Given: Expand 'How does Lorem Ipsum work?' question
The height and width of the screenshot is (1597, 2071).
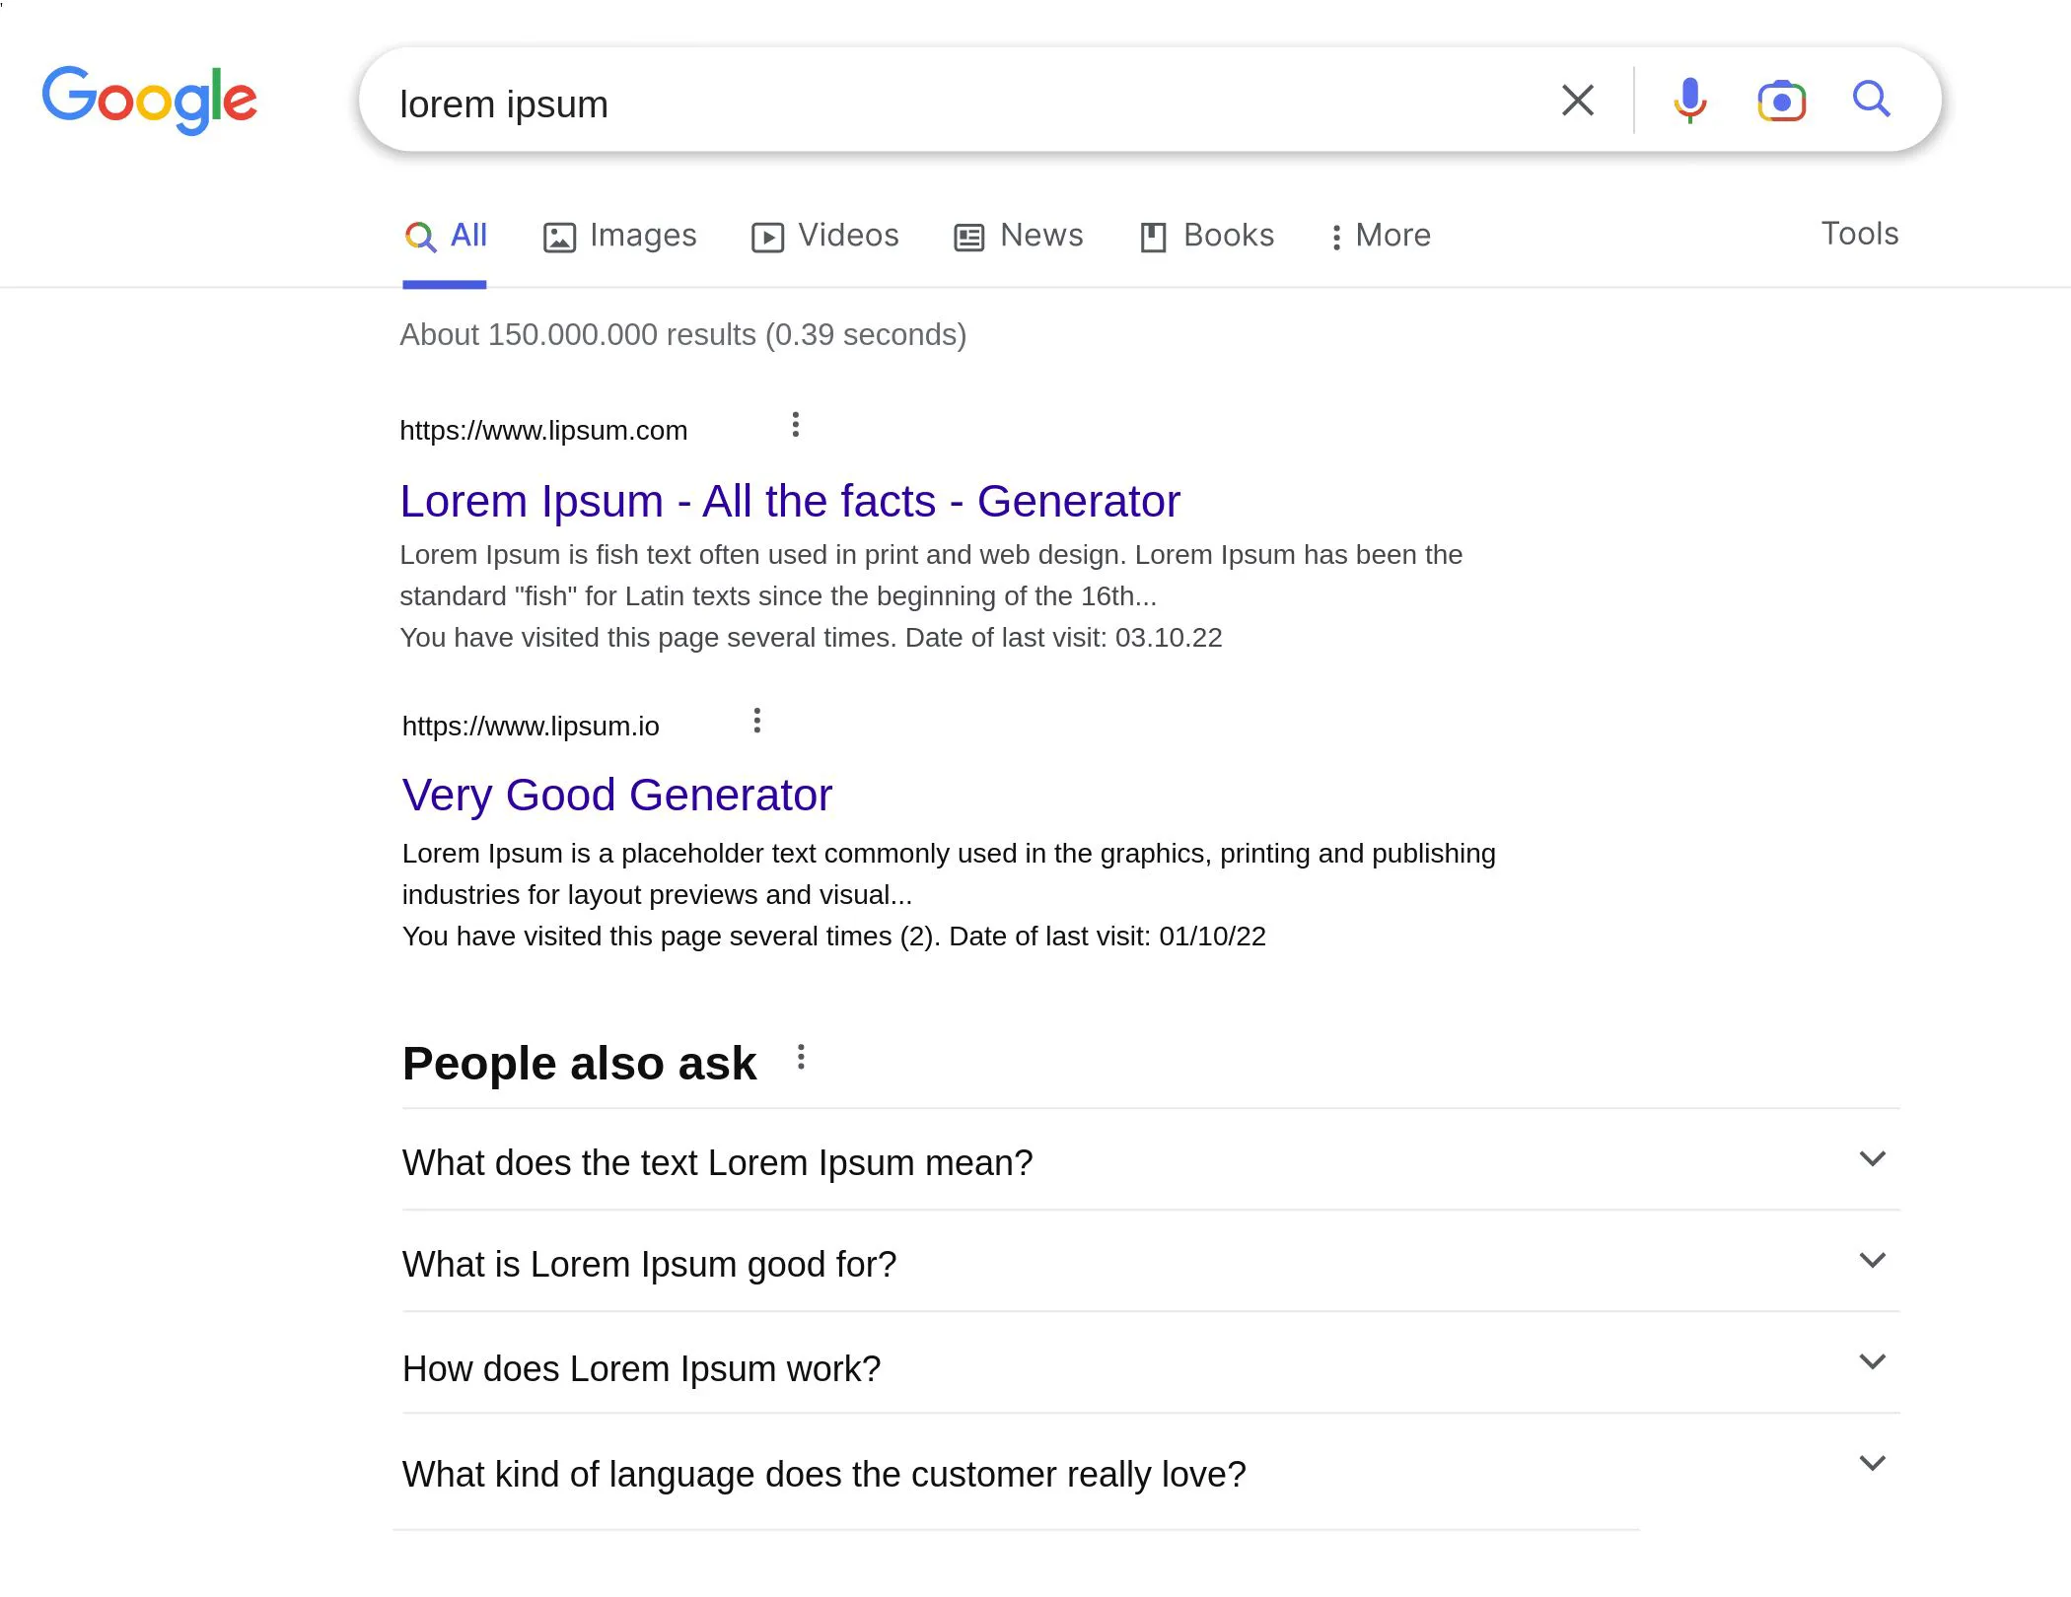Looking at the screenshot, I should point(1872,1362).
